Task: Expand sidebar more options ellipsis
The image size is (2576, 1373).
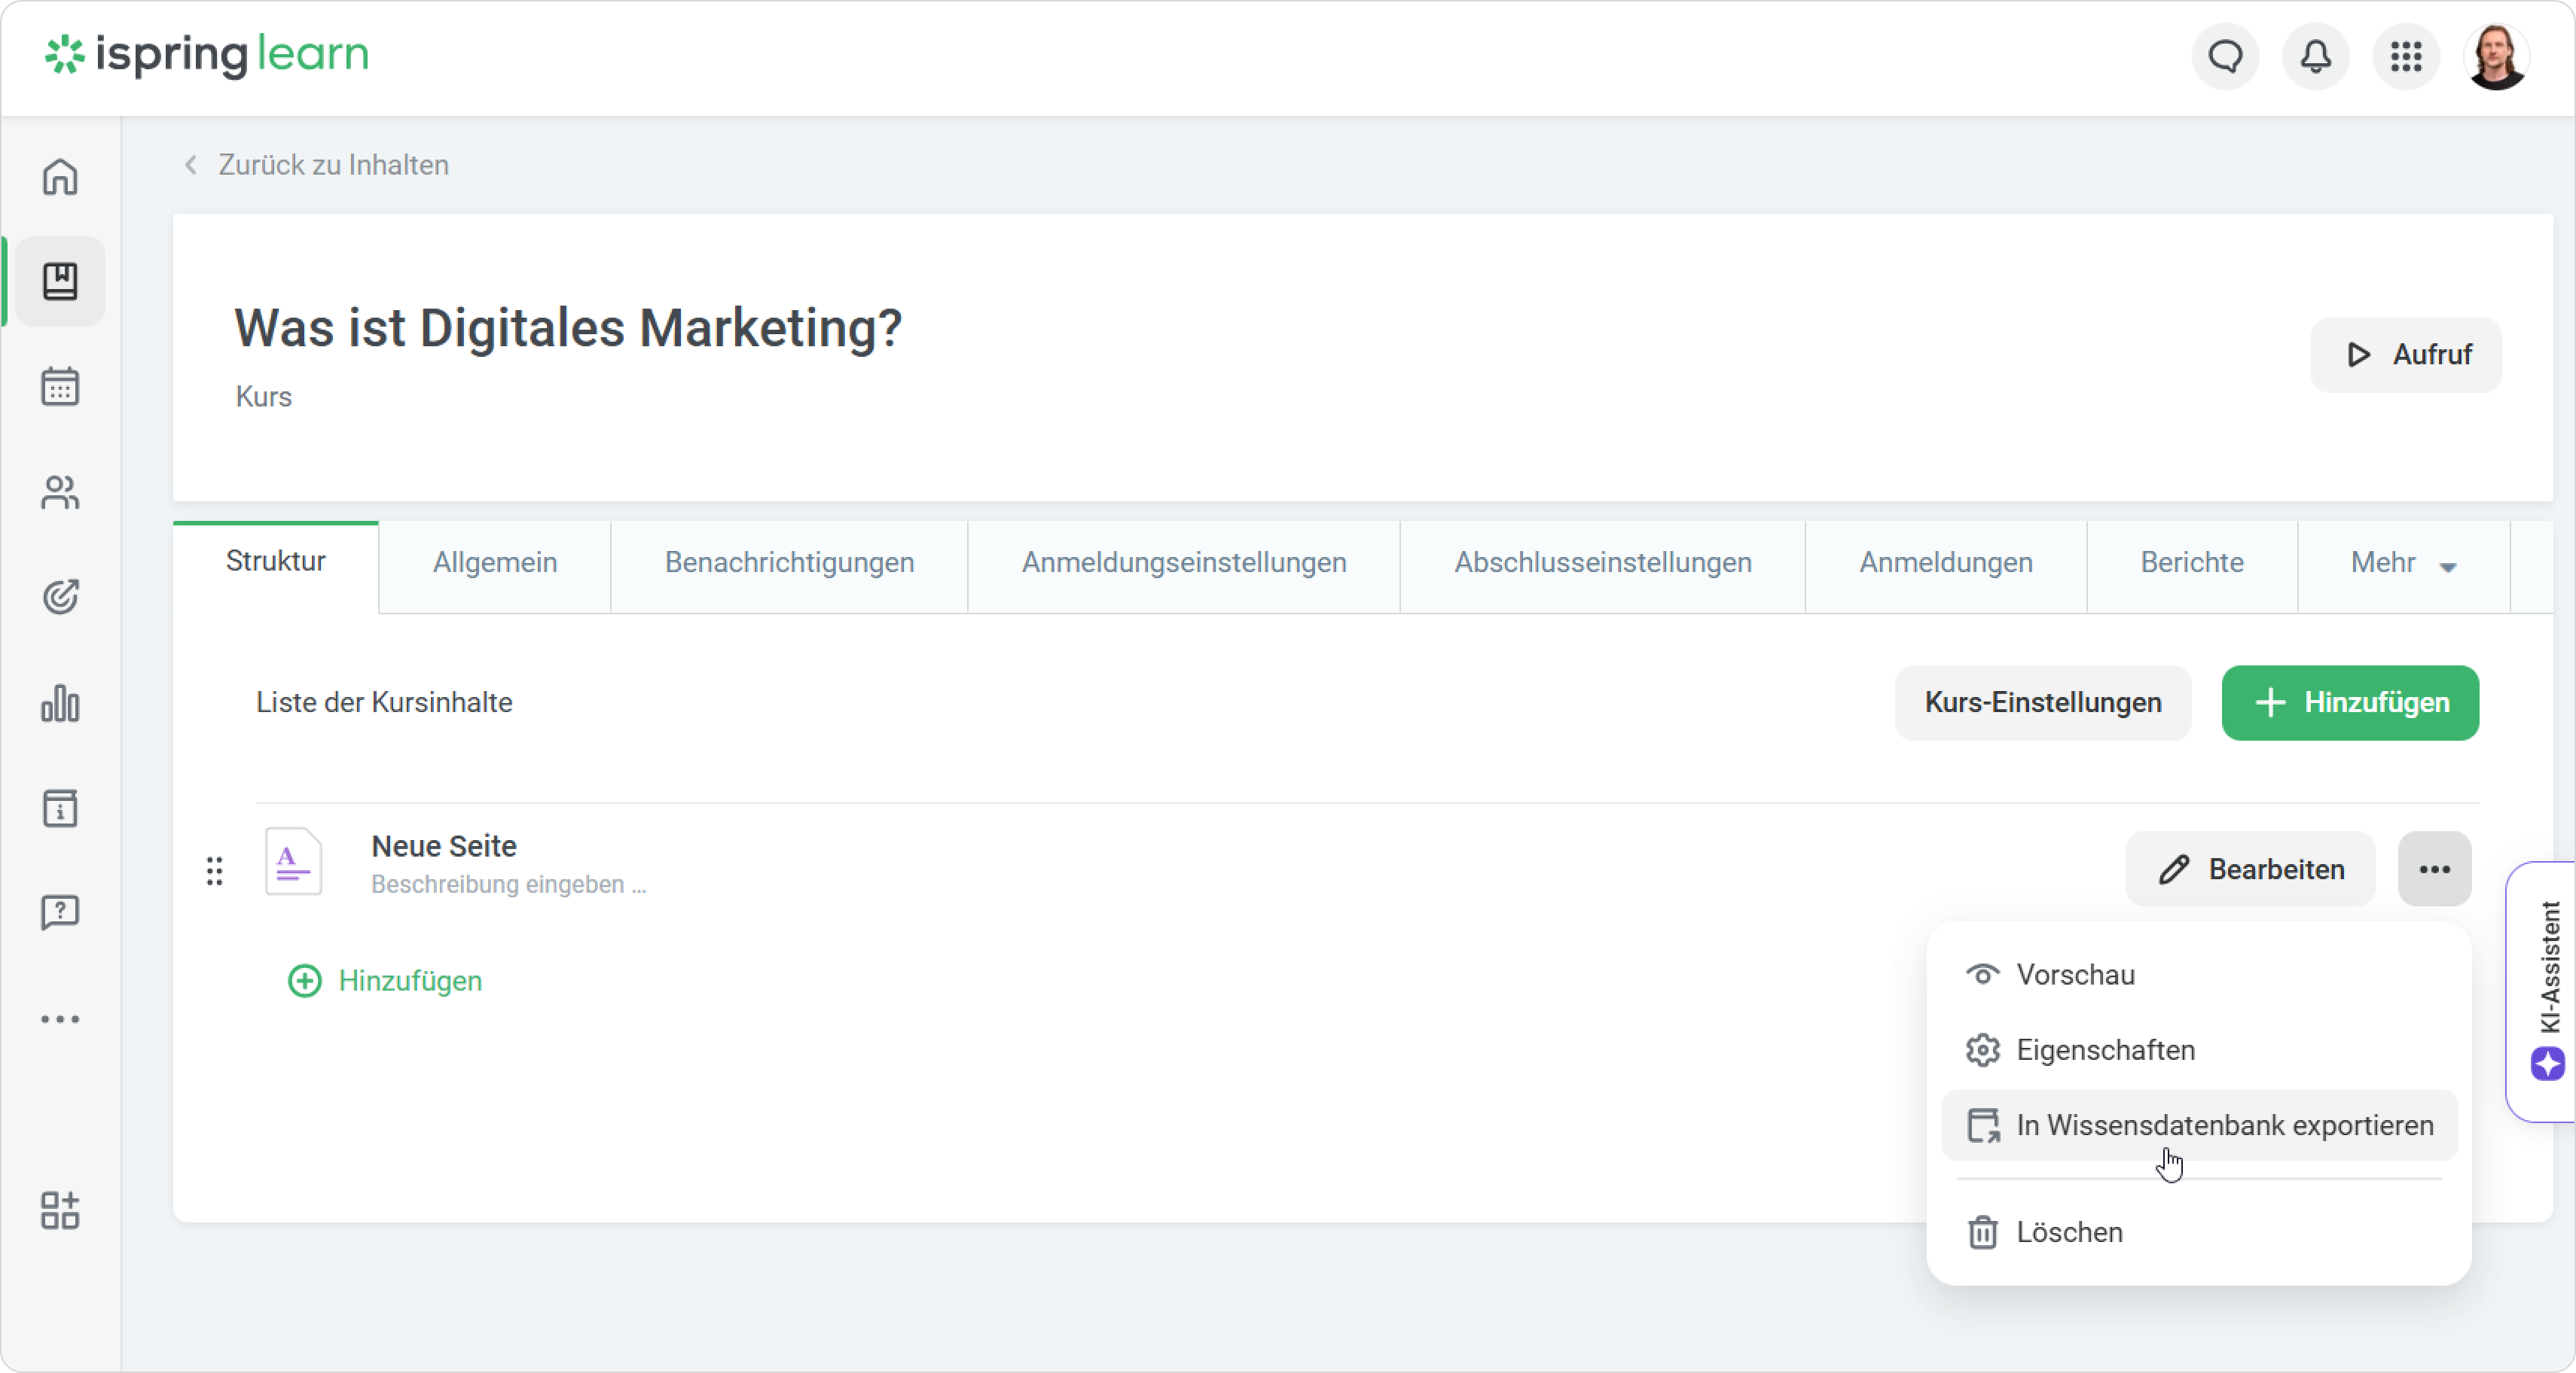Action: (x=60, y=1019)
